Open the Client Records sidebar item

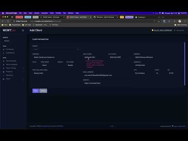tap(11, 61)
